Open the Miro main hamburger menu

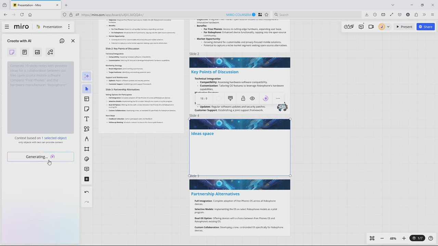[x=7, y=27]
